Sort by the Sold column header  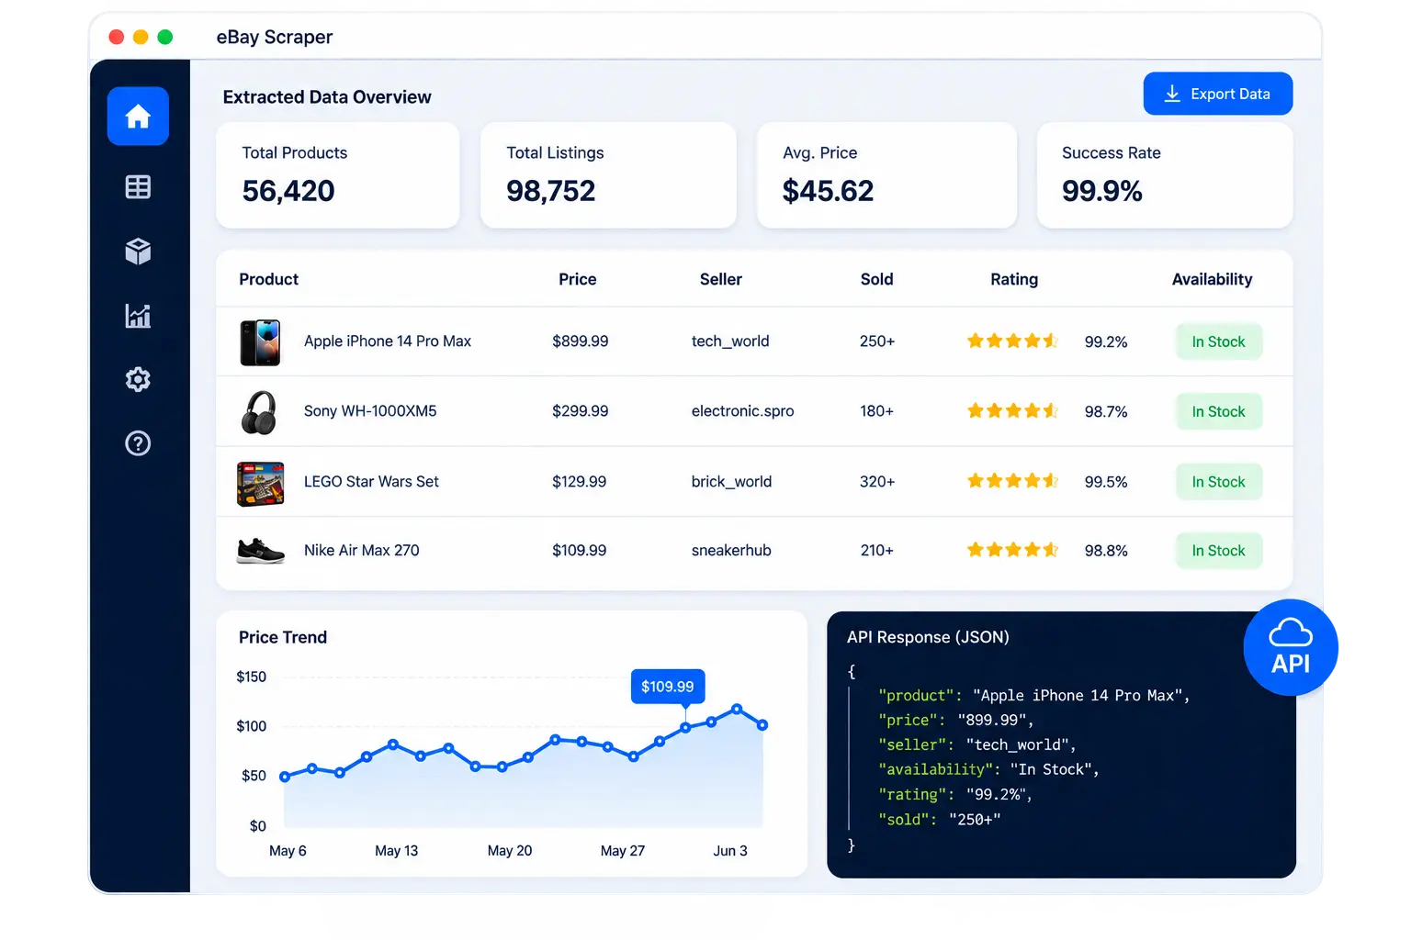[877, 279]
